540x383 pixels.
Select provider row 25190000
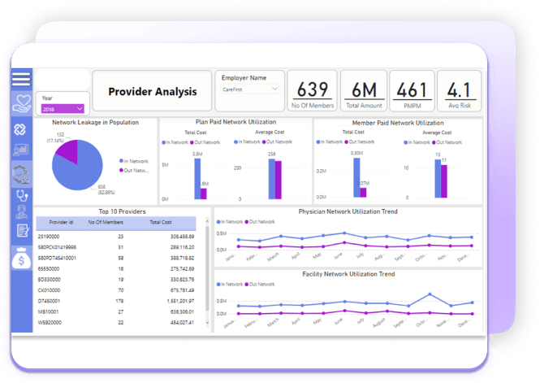116,237
